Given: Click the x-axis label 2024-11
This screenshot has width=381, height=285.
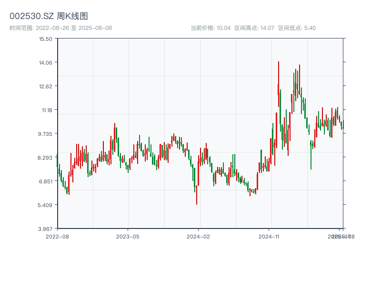Looking at the screenshot, I should [269, 237].
